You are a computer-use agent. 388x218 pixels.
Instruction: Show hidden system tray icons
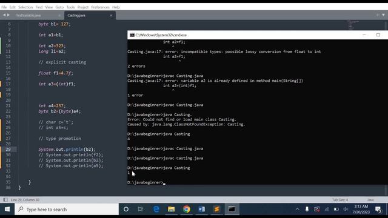pos(298,210)
